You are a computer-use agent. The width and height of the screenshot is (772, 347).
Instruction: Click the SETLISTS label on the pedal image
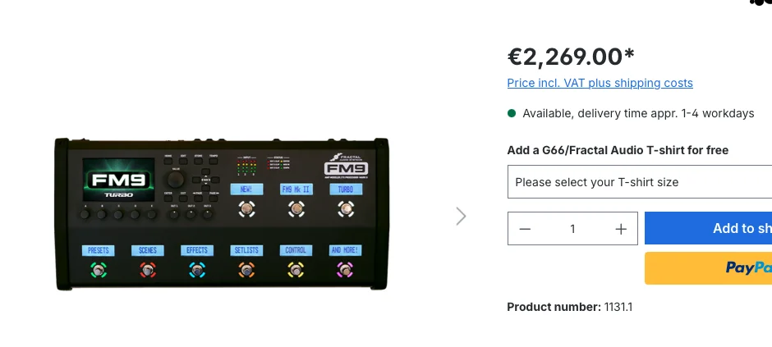pos(246,250)
